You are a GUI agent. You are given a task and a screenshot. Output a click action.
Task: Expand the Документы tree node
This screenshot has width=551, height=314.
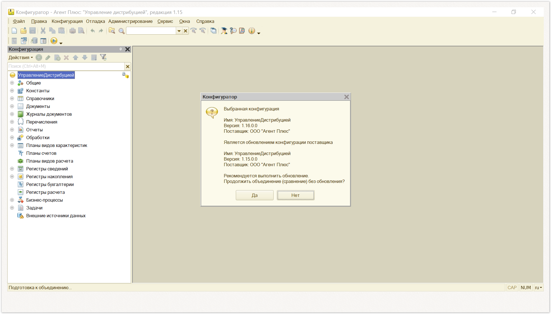tap(12, 106)
